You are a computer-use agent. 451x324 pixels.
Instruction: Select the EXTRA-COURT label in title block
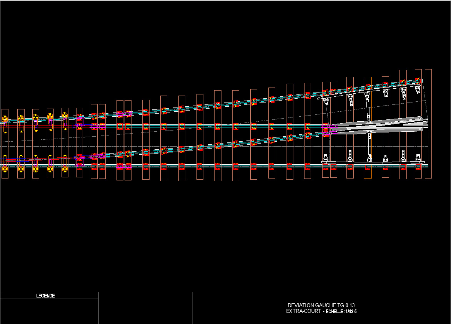(x=303, y=311)
